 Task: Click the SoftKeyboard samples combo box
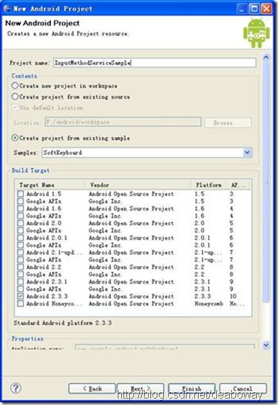tap(147, 152)
